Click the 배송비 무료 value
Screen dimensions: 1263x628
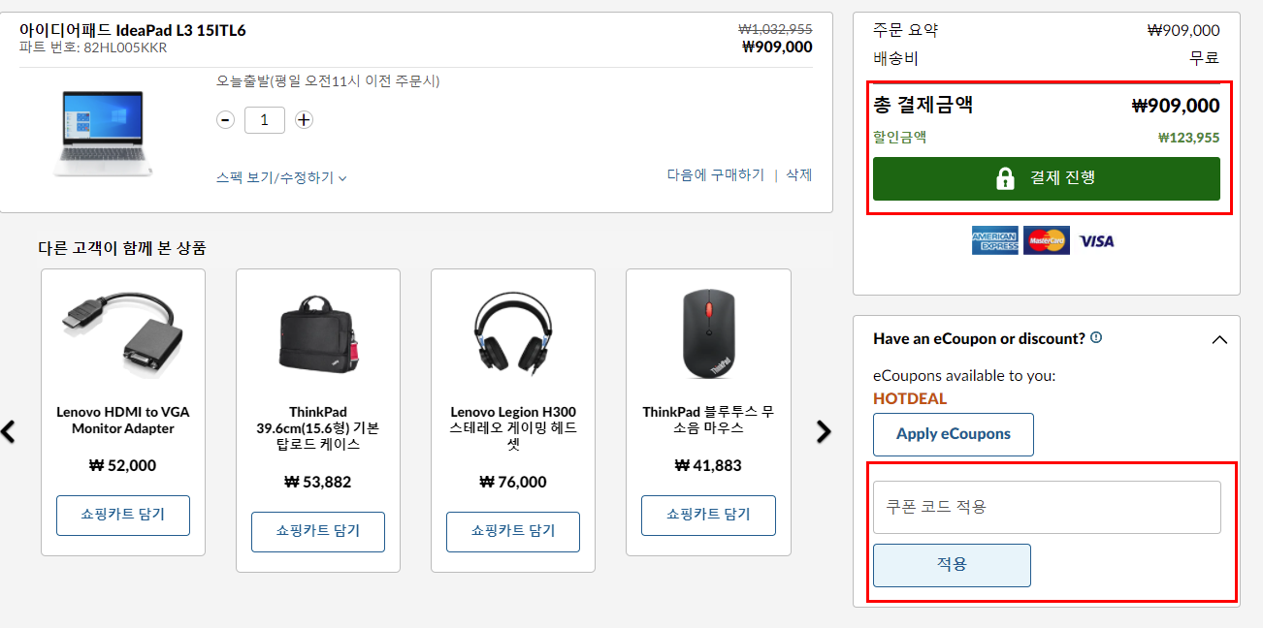coord(1205,58)
